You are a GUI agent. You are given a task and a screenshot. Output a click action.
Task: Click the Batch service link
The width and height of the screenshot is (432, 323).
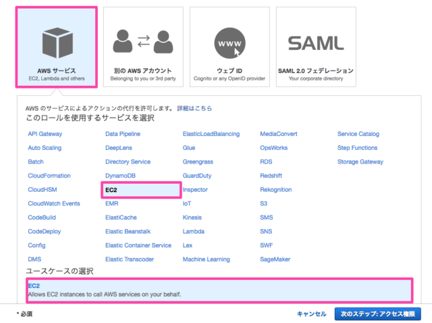point(36,162)
